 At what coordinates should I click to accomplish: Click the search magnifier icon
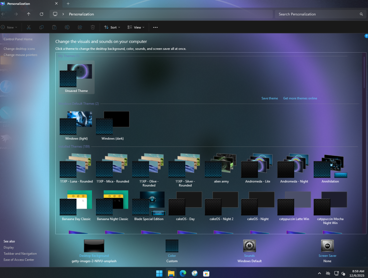361,14
